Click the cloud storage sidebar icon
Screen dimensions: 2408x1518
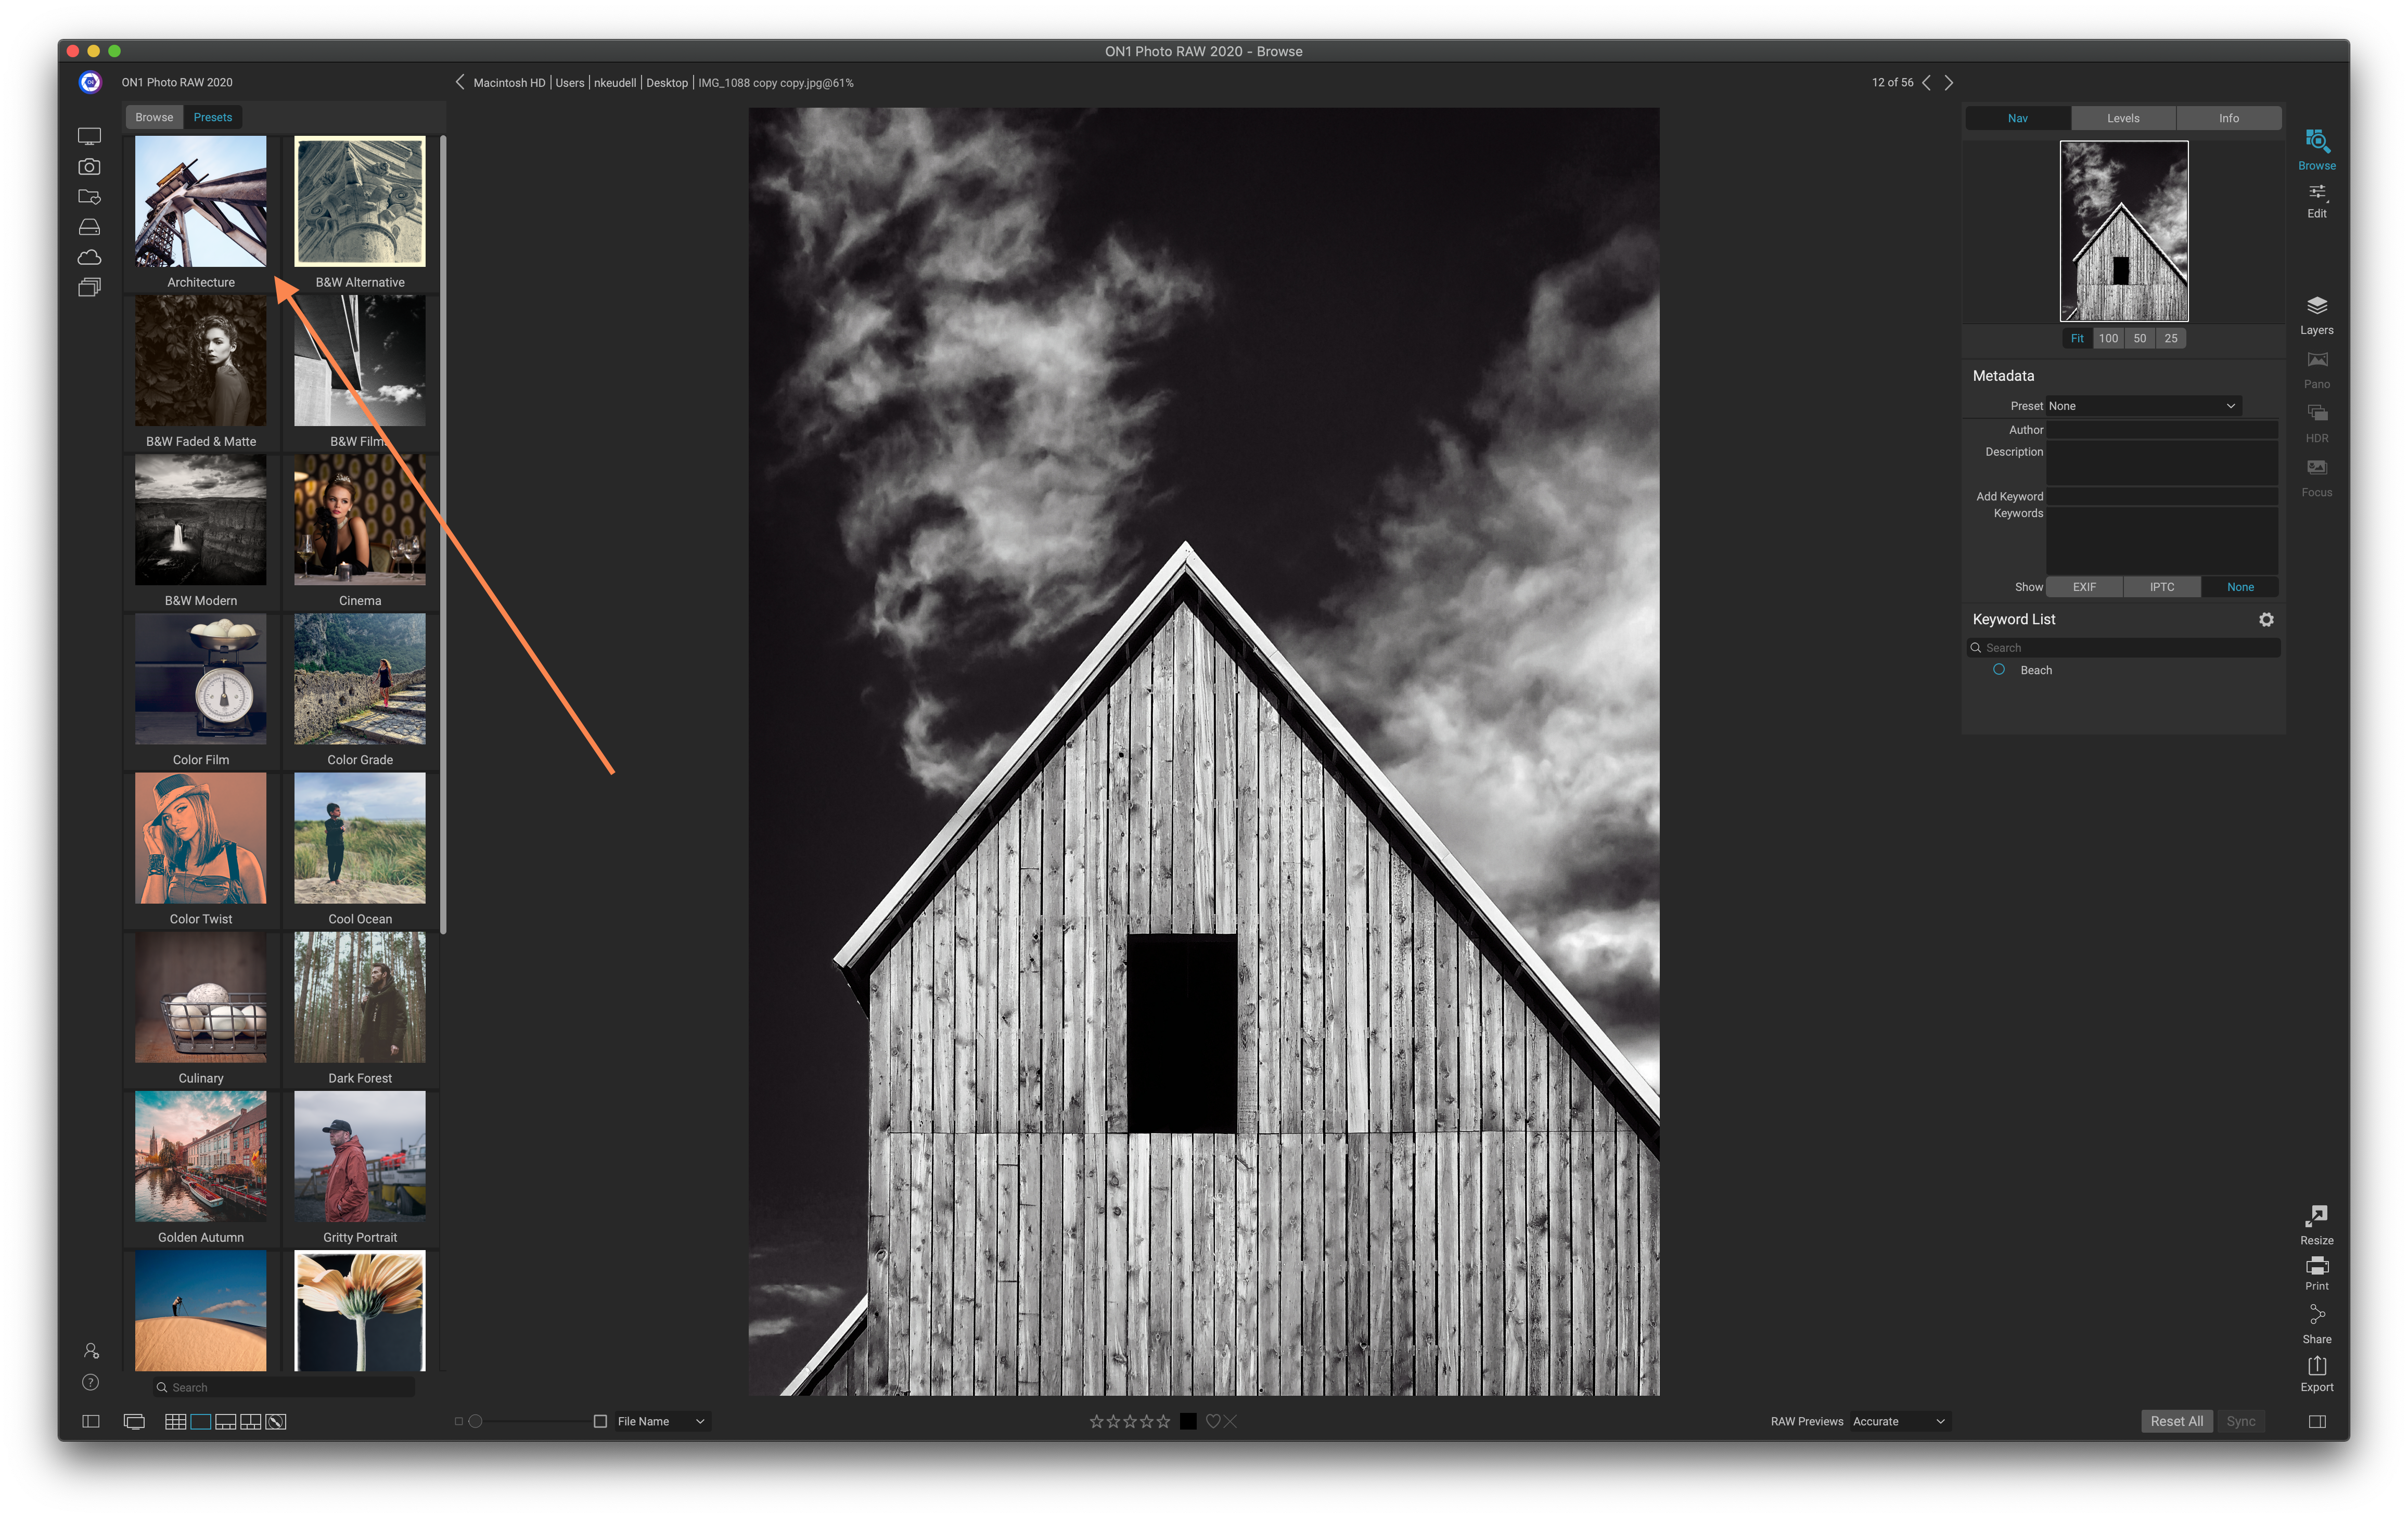point(90,257)
